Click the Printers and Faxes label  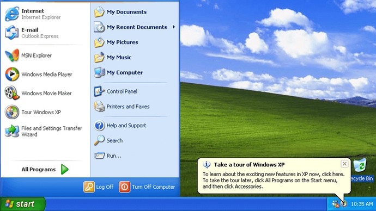128,107
